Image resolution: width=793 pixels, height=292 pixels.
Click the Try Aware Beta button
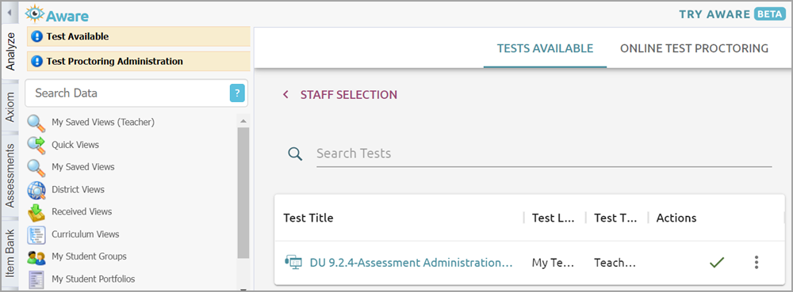coord(732,14)
